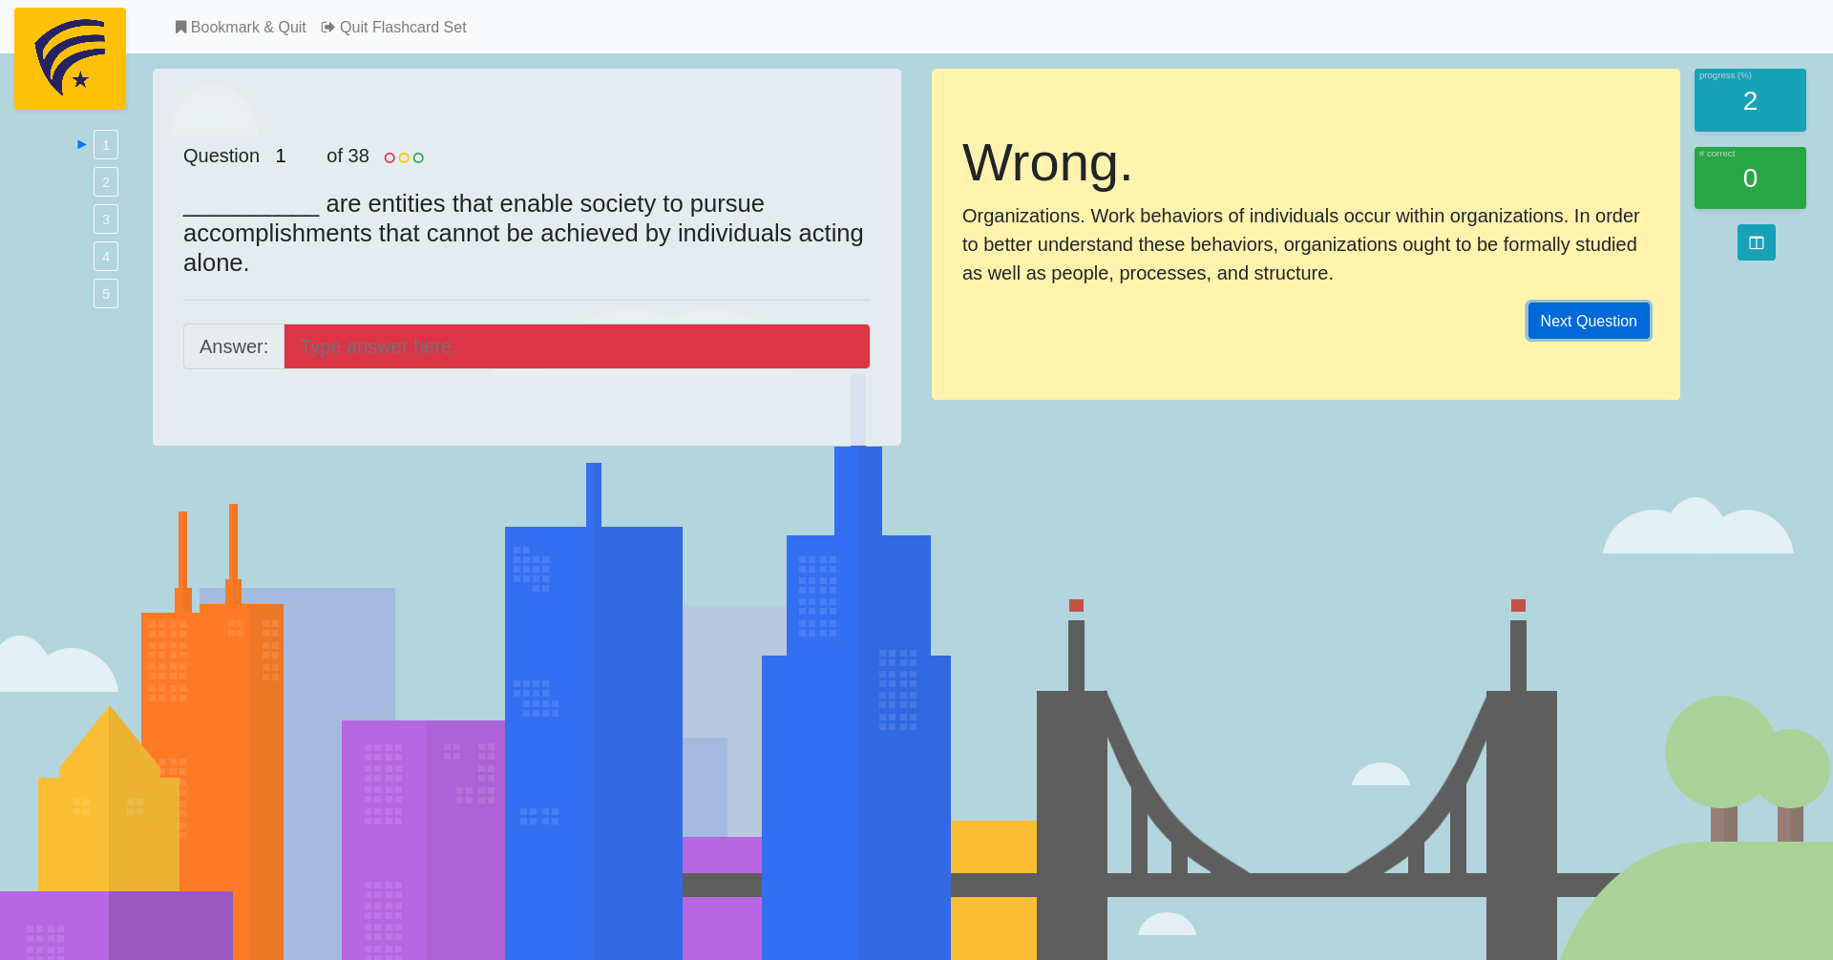Screen dimensions: 1833x960
Task: Click the question prompt text about entities
Action: (525, 233)
